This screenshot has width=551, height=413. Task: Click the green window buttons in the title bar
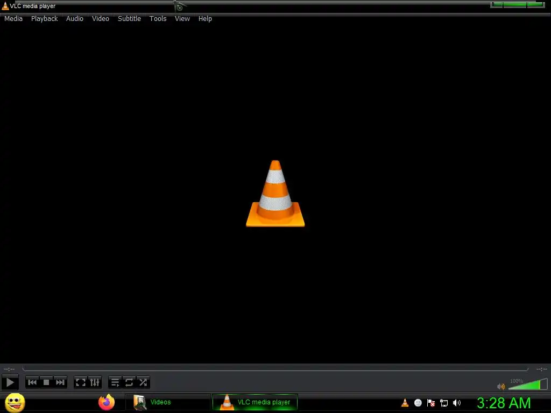(x=518, y=4)
